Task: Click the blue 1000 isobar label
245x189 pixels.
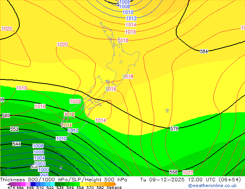Action: pyautogui.click(x=43, y=169)
